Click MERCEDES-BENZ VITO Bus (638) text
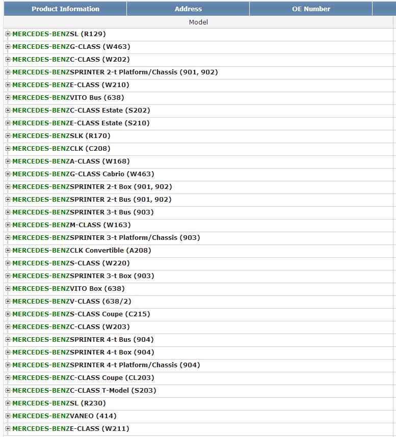This screenshot has width=396, height=437. (68, 98)
